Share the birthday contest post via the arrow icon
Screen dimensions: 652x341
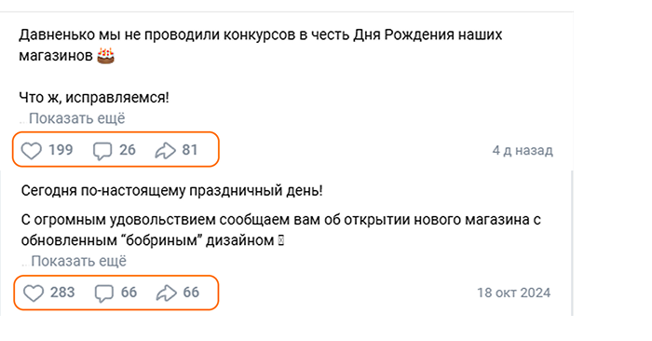pos(165,151)
